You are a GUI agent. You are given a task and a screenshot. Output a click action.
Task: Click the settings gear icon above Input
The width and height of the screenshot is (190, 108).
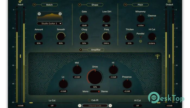click(x=20, y=2)
